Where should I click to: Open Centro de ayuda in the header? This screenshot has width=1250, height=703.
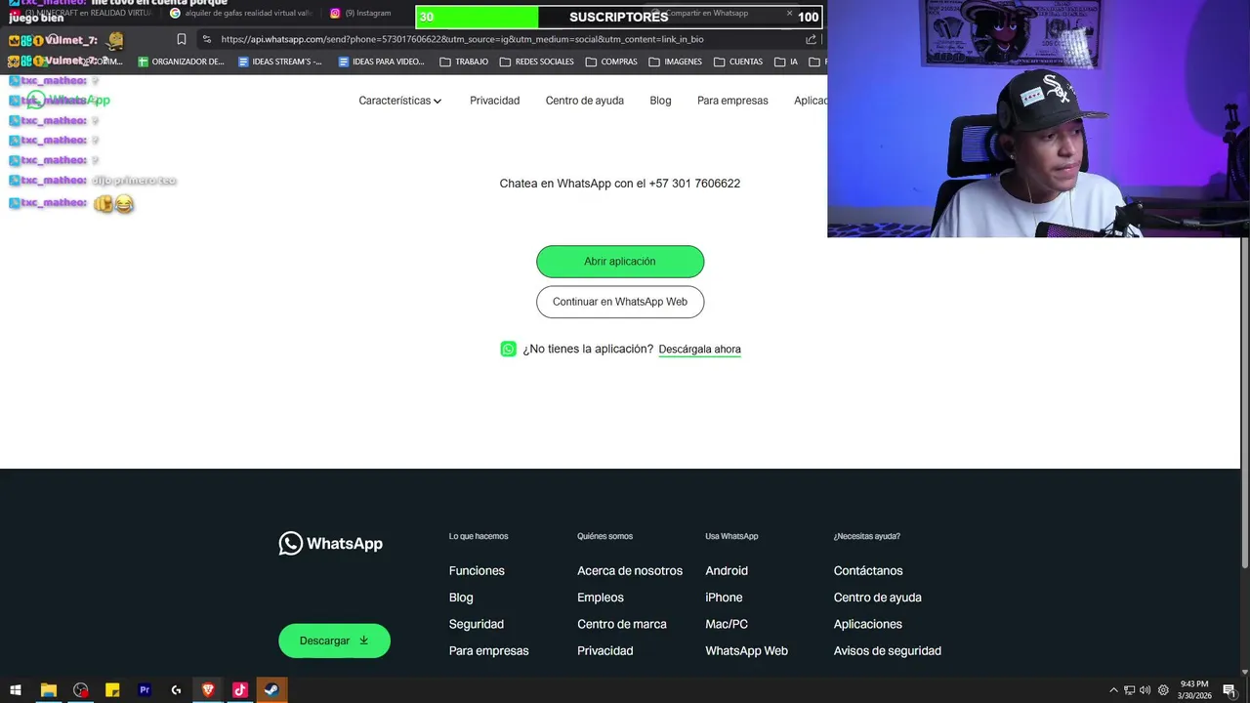pyautogui.click(x=584, y=101)
